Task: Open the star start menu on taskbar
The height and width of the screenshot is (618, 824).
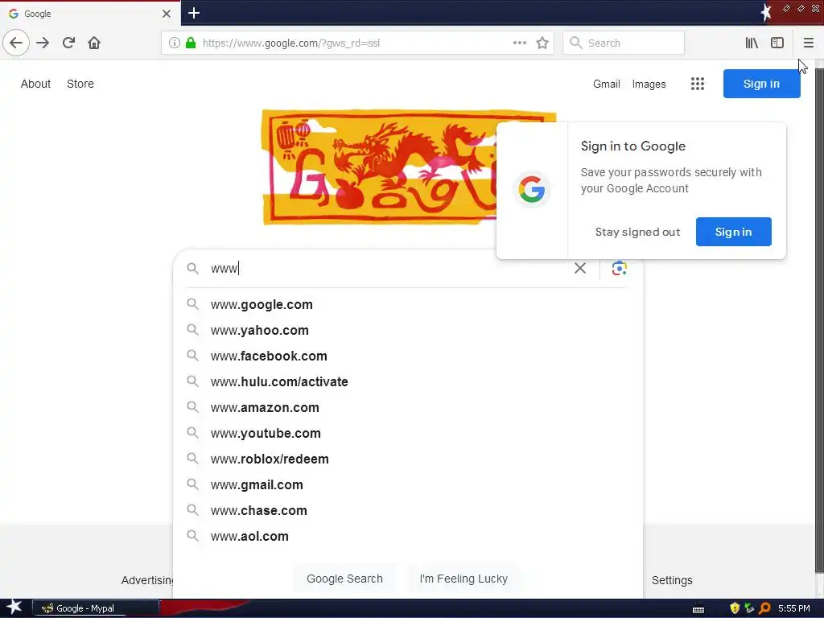Action: pyautogui.click(x=14, y=607)
